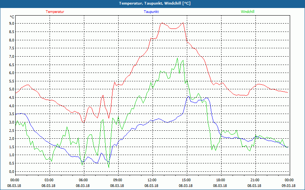Select the green 'Windchill' legend label

pyautogui.click(x=247, y=12)
